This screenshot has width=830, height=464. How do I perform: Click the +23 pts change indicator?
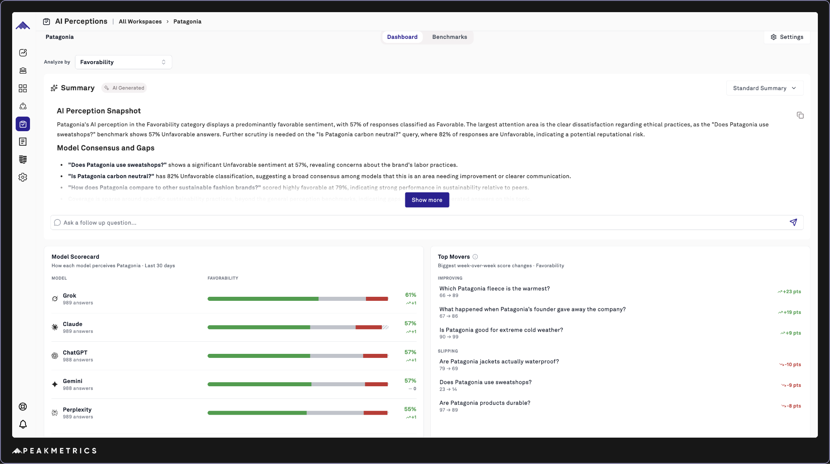coord(789,292)
